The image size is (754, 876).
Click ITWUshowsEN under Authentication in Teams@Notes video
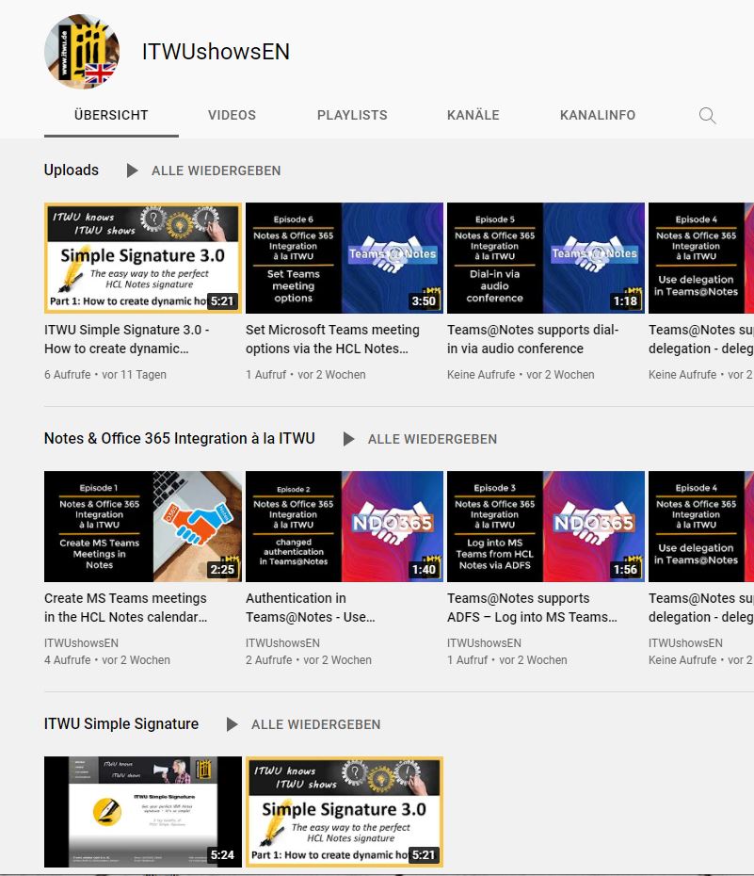pyautogui.click(x=283, y=643)
